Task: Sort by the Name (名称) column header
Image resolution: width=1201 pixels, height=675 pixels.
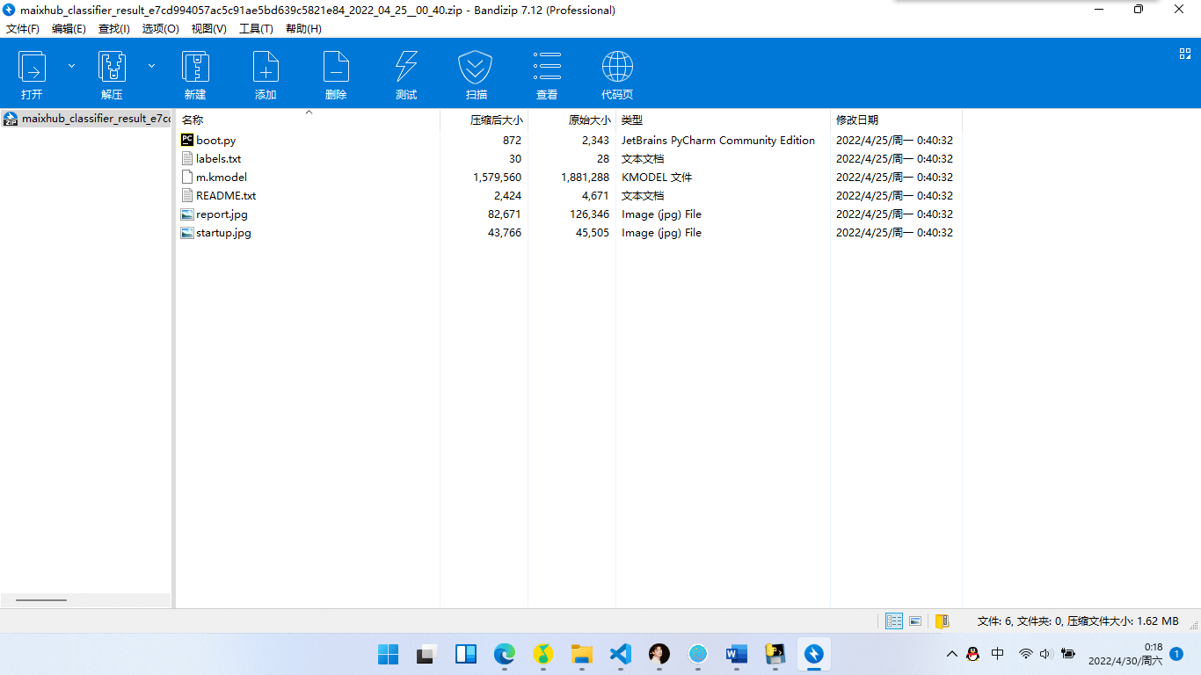Action: (x=193, y=120)
